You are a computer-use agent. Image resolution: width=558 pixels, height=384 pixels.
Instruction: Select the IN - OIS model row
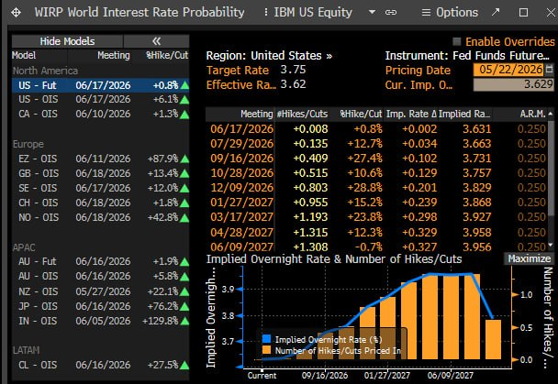tap(100, 321)
